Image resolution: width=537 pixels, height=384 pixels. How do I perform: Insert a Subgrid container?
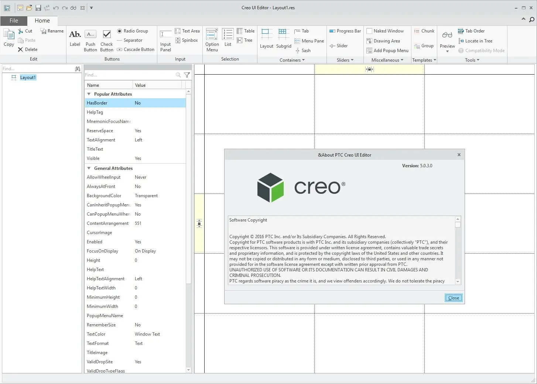click(284, 38)
